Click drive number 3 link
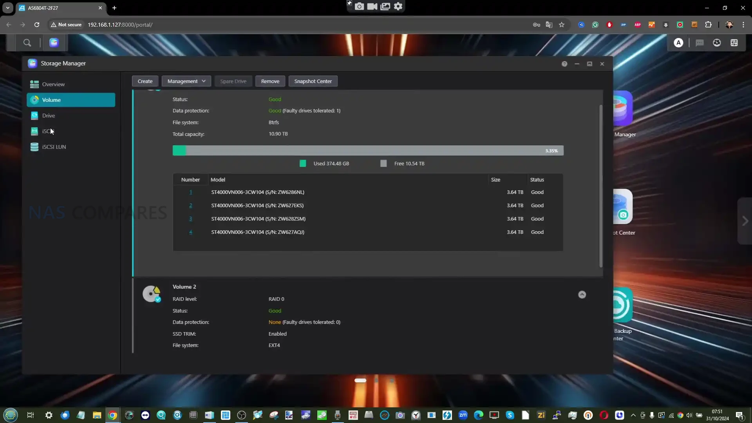 [191, 219]
